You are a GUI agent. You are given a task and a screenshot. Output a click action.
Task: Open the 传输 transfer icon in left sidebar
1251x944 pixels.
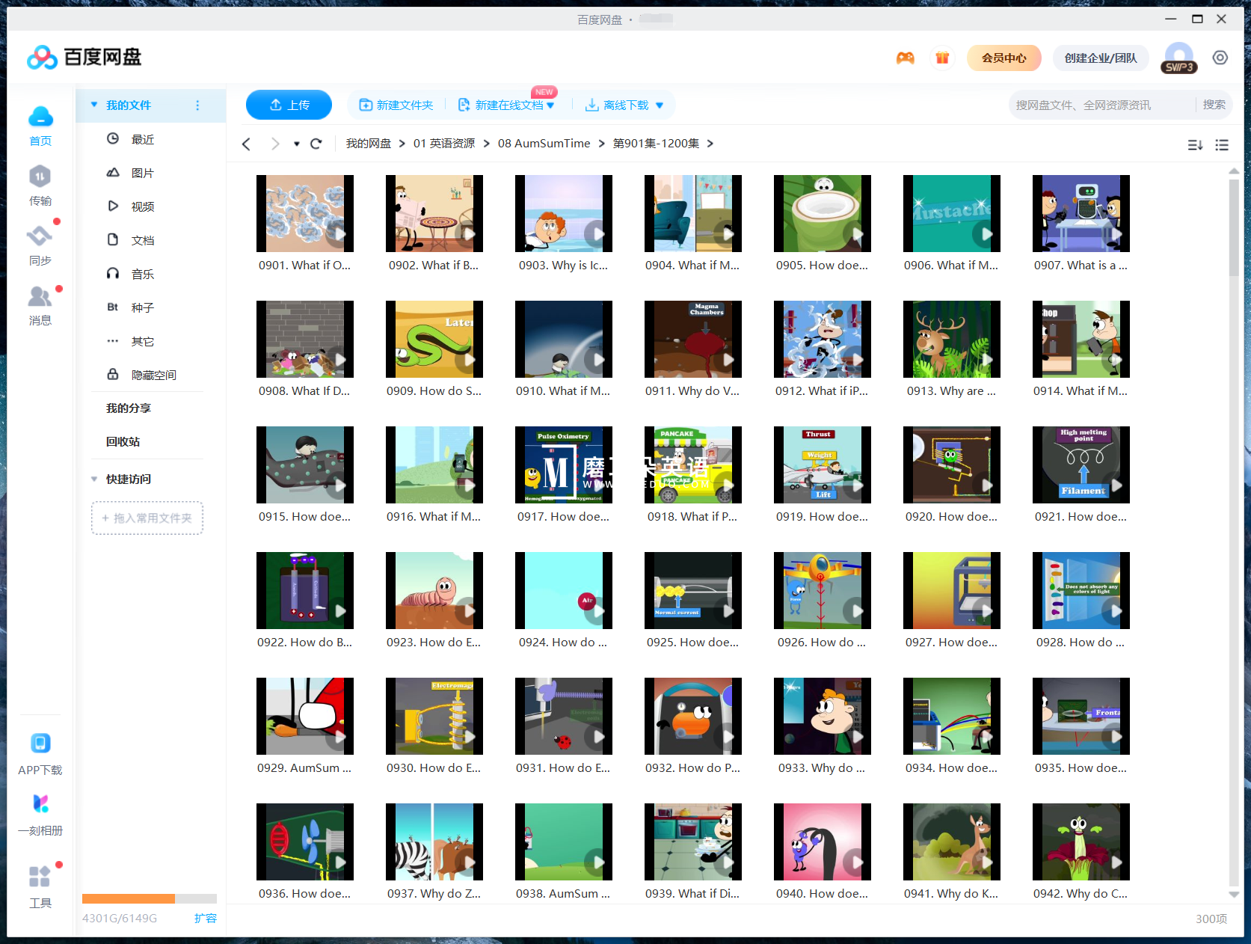[40, 177]
